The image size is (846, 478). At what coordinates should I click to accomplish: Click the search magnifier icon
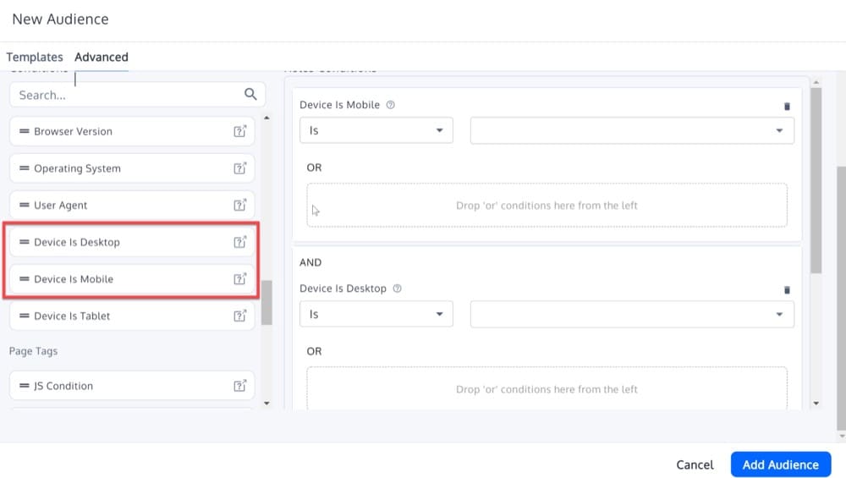click(250, 95)
